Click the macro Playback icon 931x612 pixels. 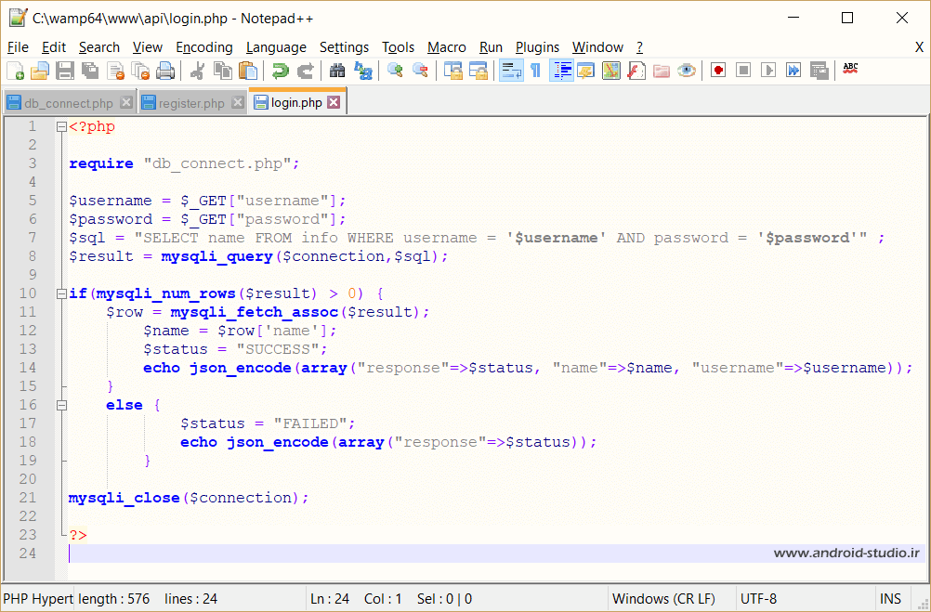[768, 71]
